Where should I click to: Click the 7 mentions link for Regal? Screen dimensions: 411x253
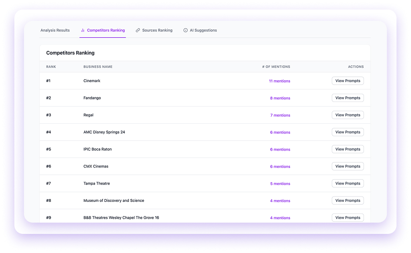point(280,115)
